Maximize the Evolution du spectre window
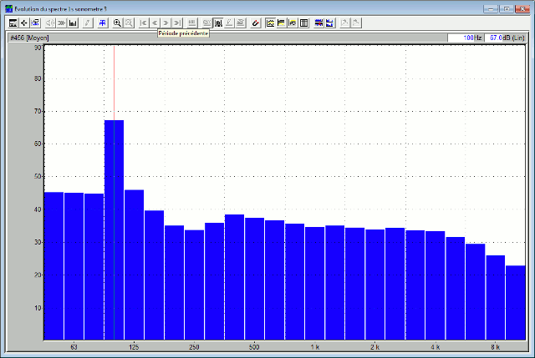 click(507, 9)
